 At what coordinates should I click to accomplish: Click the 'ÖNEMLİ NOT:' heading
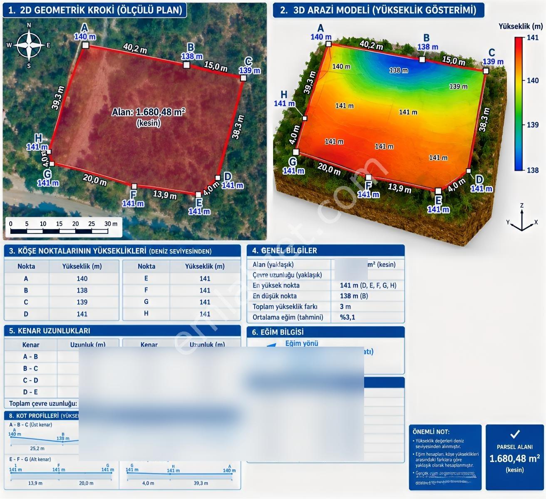tap(431, 432)
